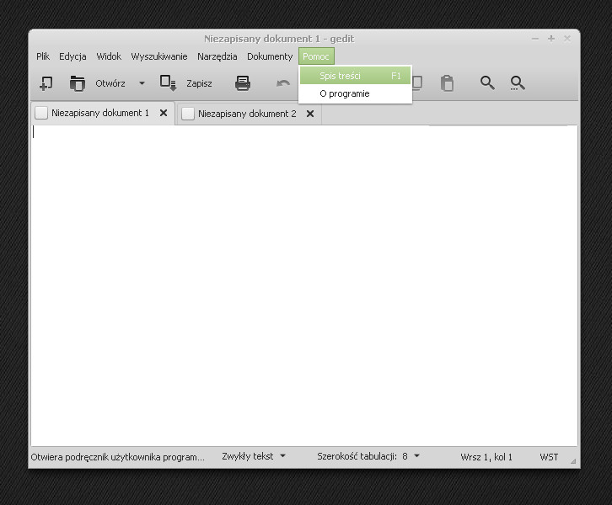This screenshot has width=612, height=505.
Task: Maximize the gedit window with plus button
Action: (551, 38)
